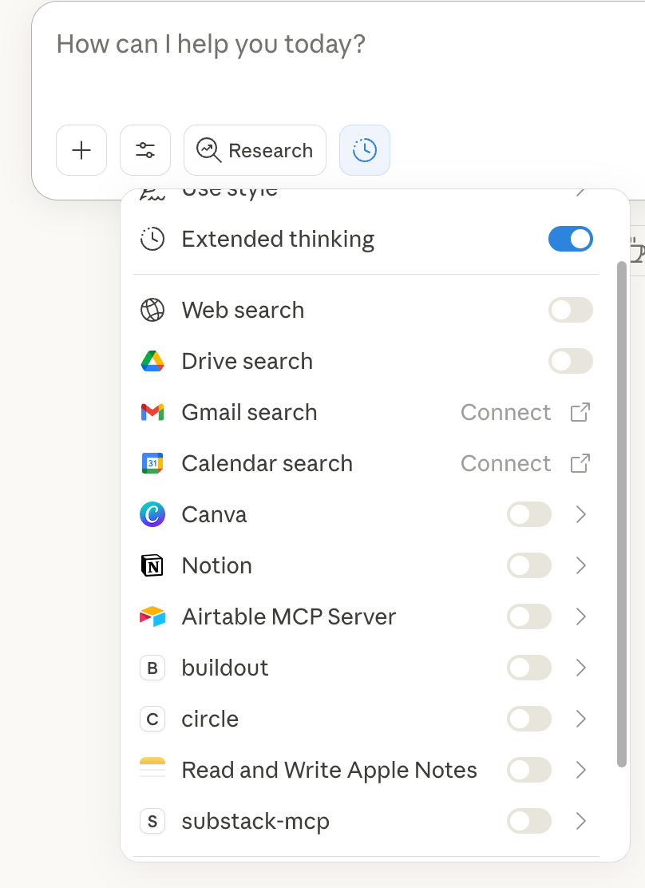The width and height of the screenshot is (645, 888).
Task: Click the plus attachment button
Action: click(81, 150)
